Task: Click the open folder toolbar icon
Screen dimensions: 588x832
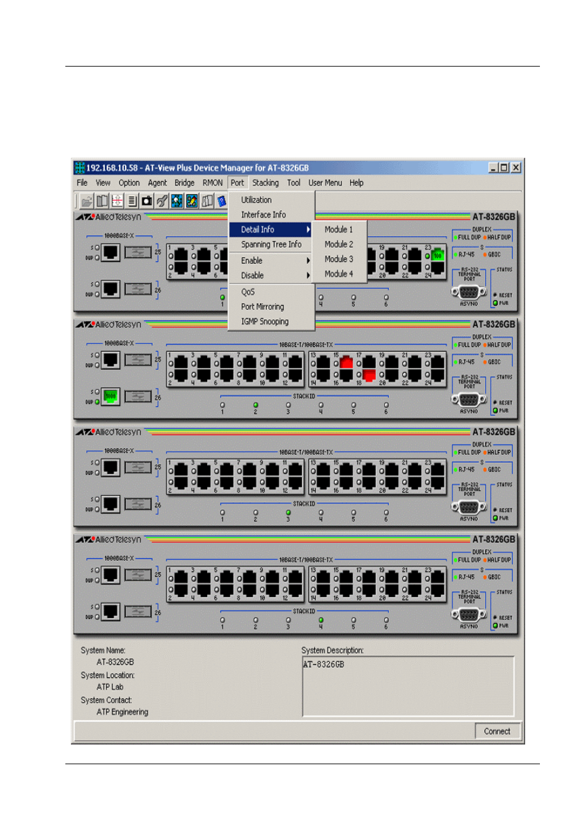Action: pos(87,201)
